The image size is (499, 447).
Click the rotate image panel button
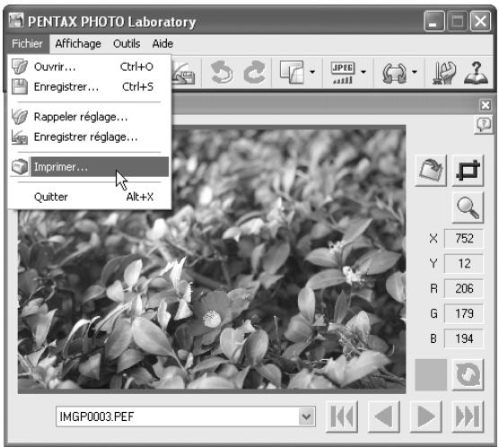[x=431, y=171]
